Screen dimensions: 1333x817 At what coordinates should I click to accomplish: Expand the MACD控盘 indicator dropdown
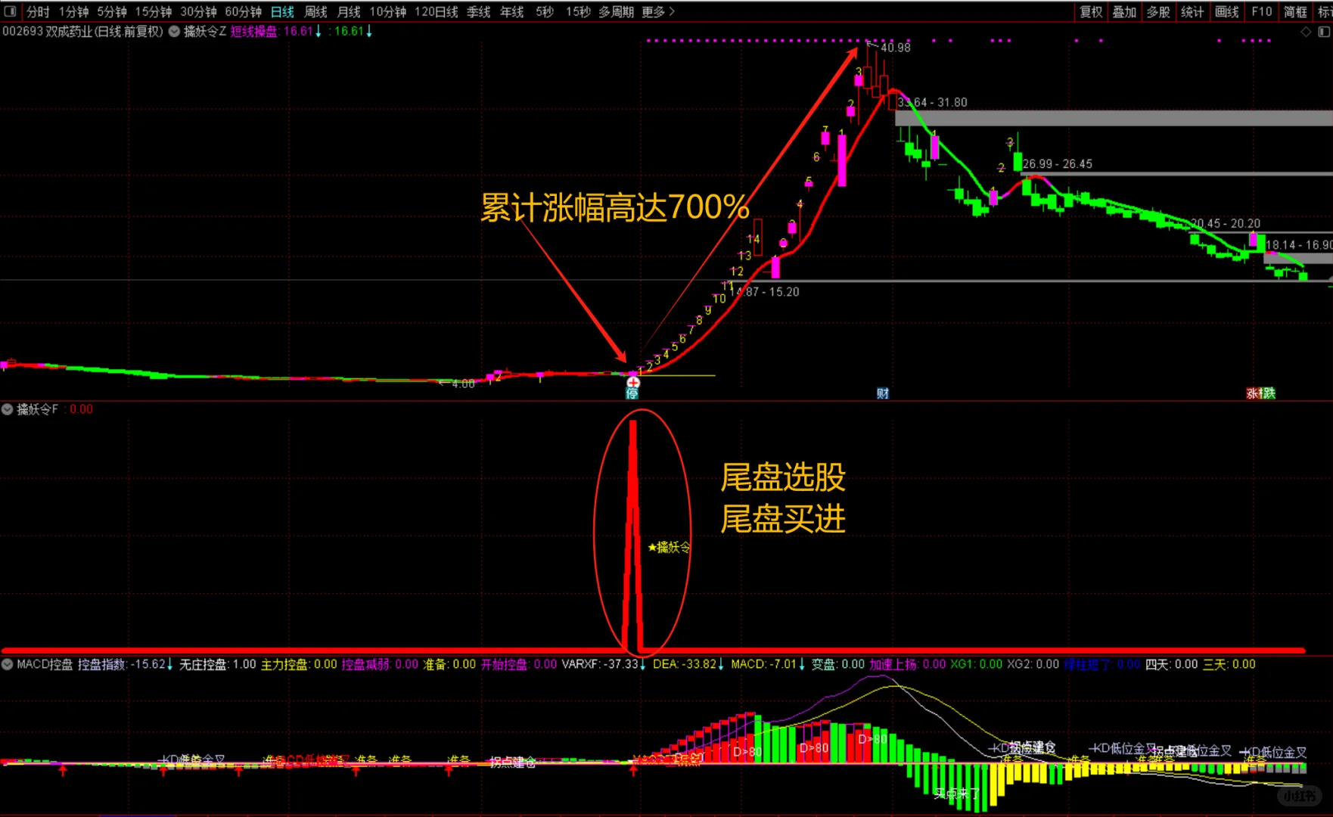click(x=8, y=664)
